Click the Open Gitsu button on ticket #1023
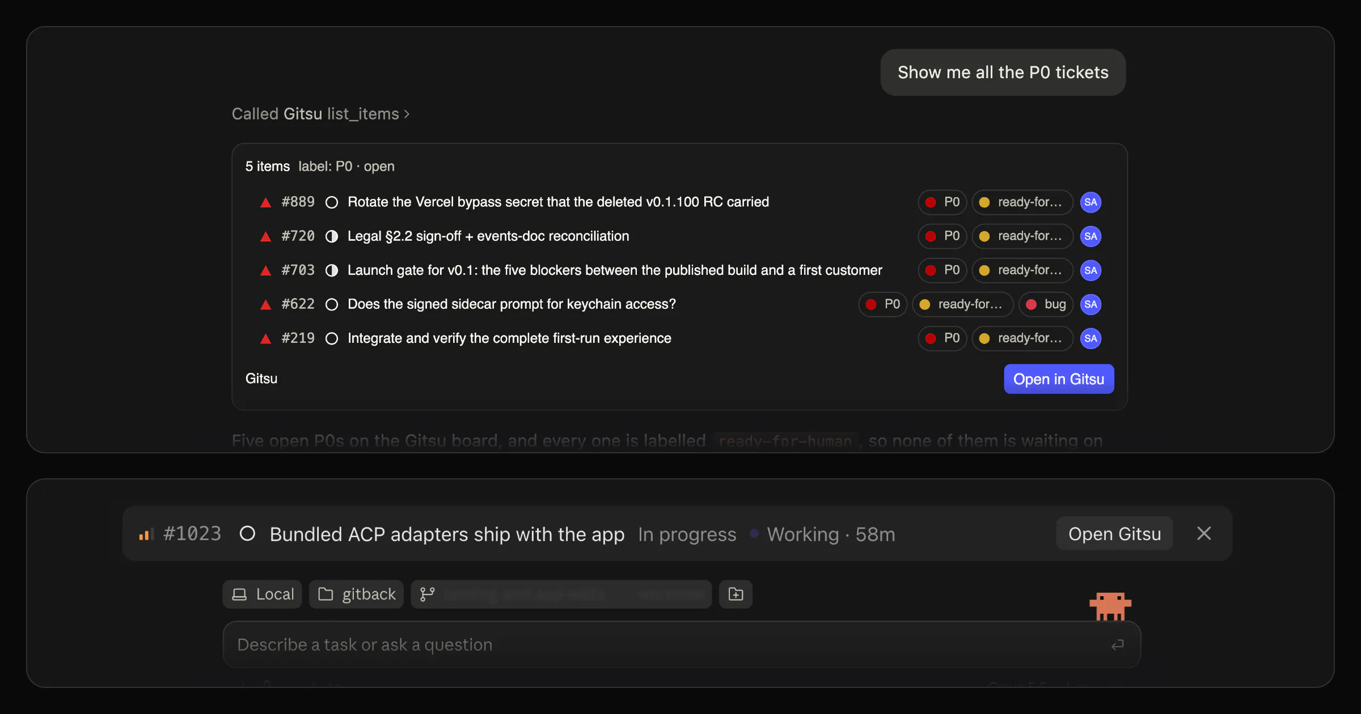The width and height of the screenshot is (1361, 714). 1114,534
